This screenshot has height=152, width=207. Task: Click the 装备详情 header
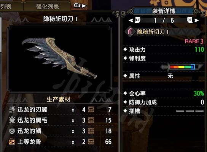click(164, 11)
